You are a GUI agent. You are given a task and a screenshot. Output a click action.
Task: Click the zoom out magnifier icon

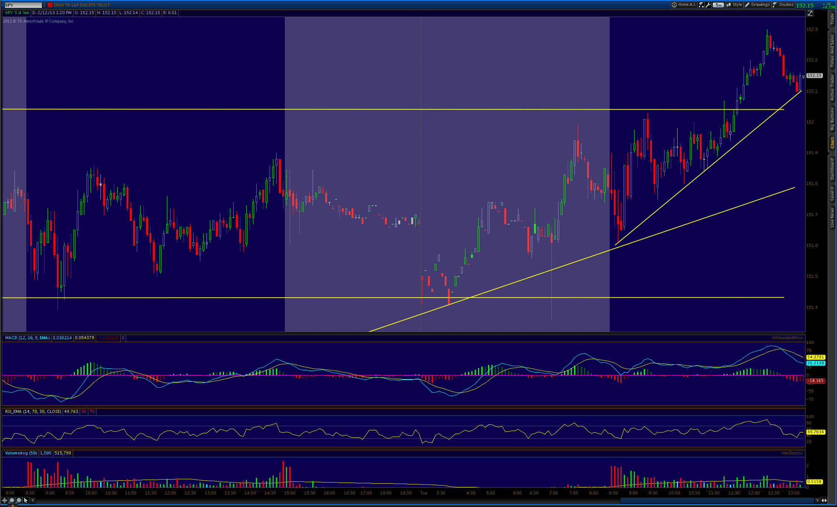(x=19, y=500)
